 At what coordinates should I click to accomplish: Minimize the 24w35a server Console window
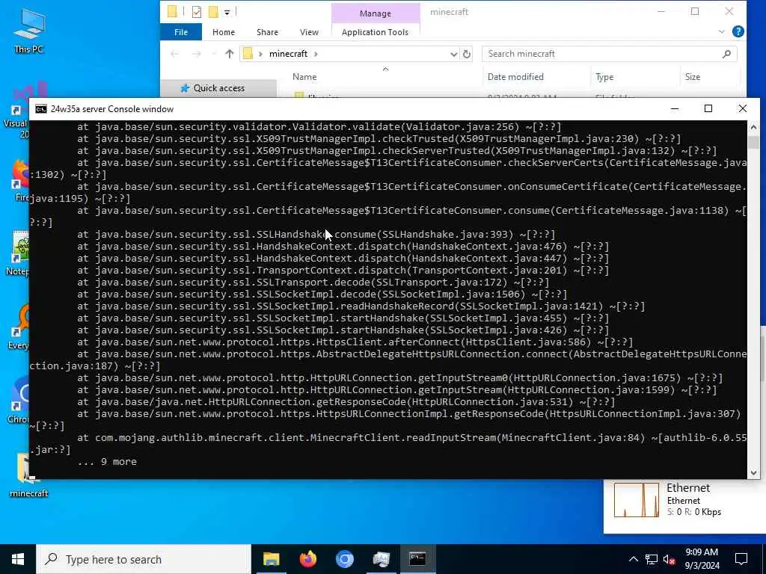[x=675, y=109]
